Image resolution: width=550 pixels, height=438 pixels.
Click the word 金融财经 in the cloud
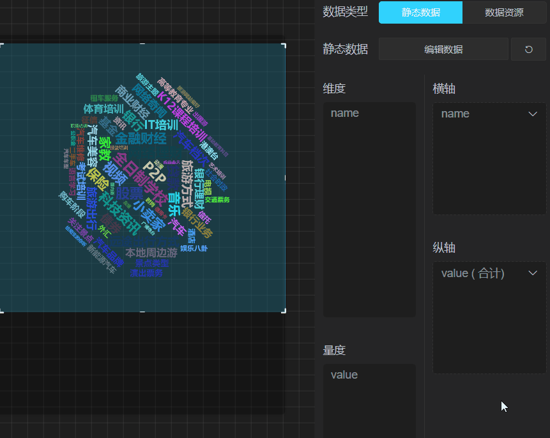pos(141,138)
